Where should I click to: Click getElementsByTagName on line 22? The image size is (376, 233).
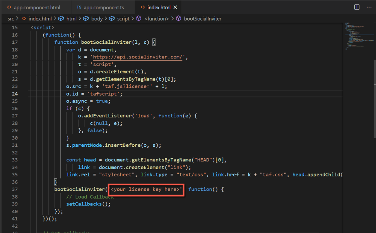126,79
